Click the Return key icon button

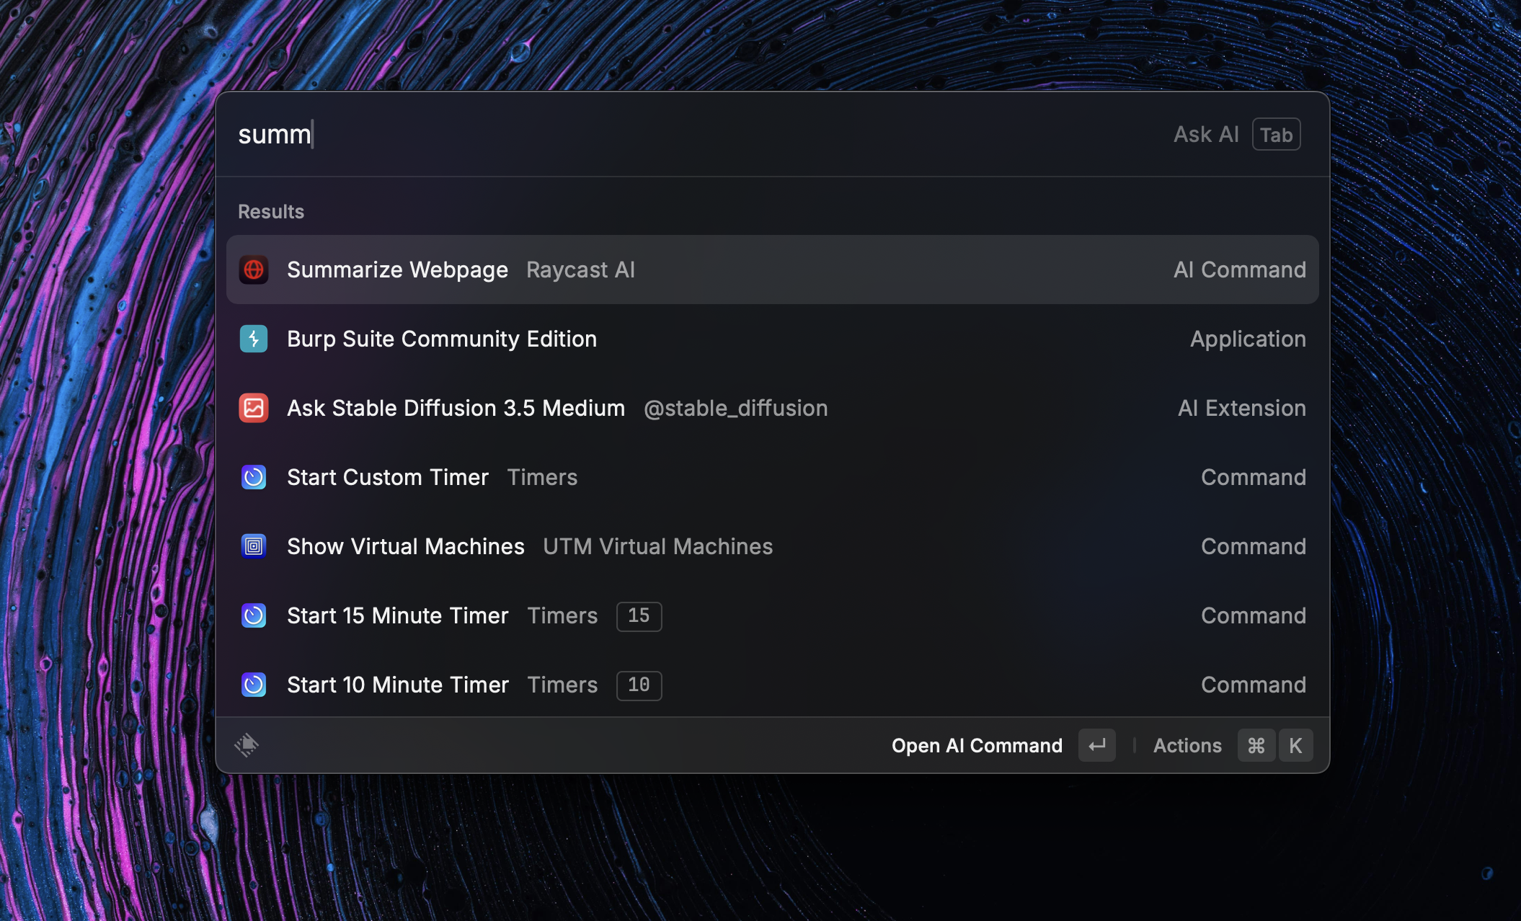click(x=1096, y=745)
